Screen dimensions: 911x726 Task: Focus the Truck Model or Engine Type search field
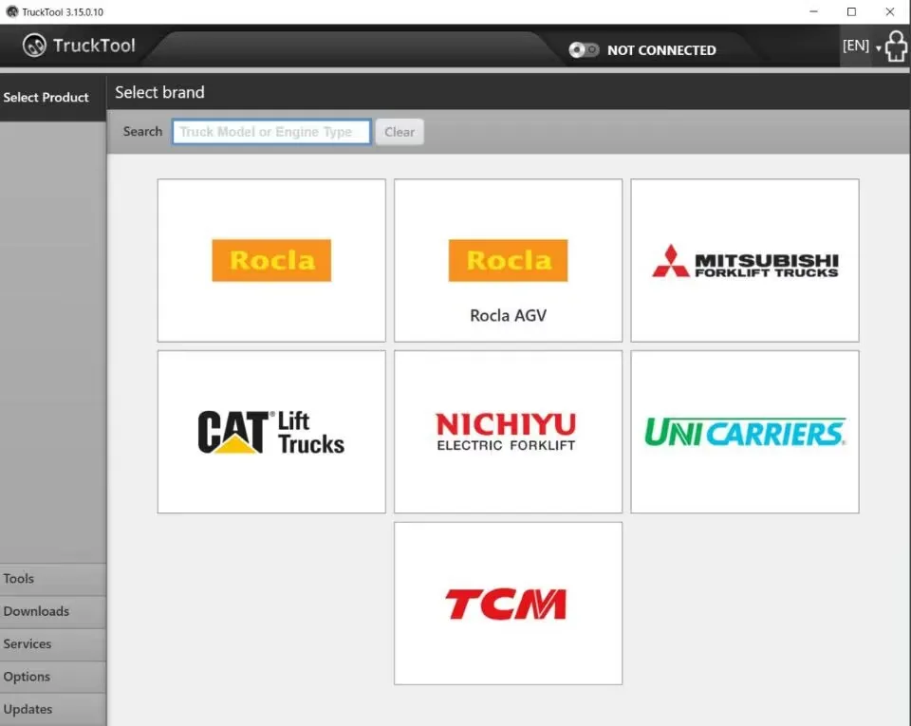click(x=271, y=132)
